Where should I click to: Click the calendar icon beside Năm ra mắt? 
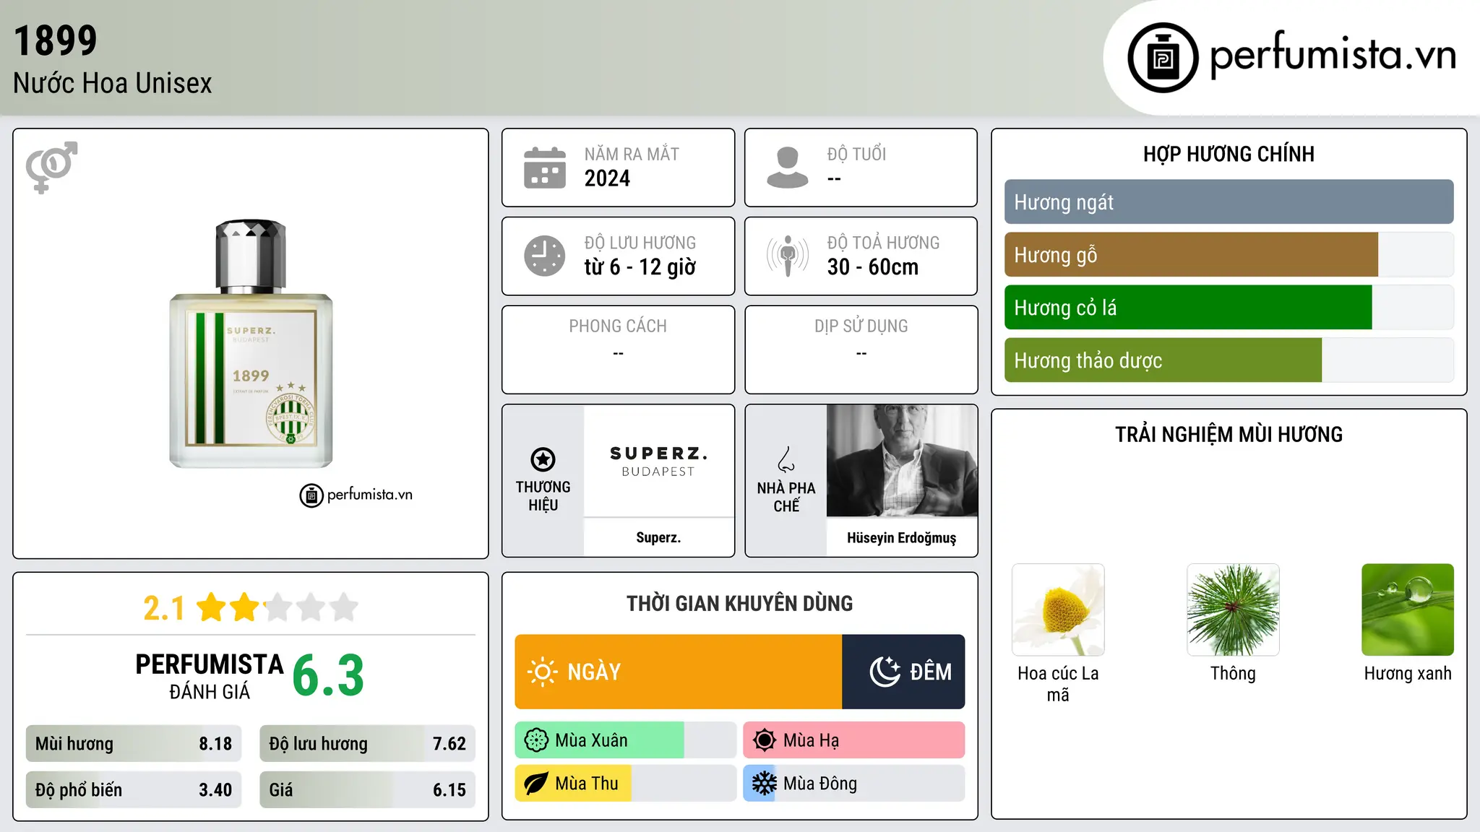coord(545,168)
